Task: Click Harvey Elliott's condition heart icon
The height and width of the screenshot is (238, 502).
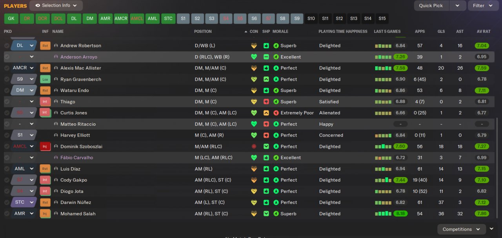Action: point(254,135)
